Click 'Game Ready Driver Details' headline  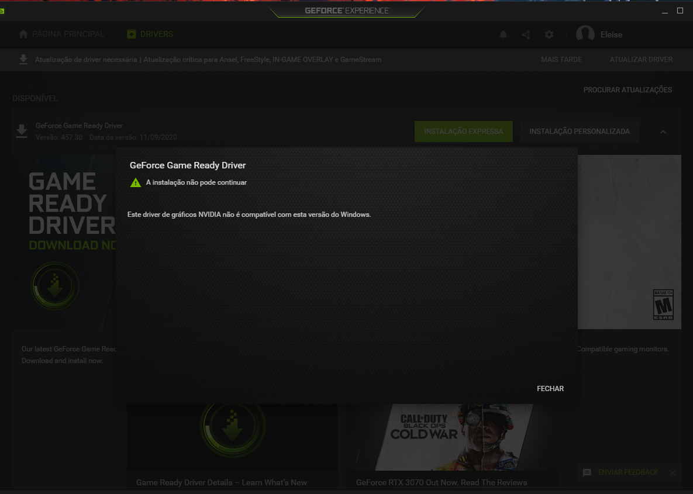click(222, 482)
